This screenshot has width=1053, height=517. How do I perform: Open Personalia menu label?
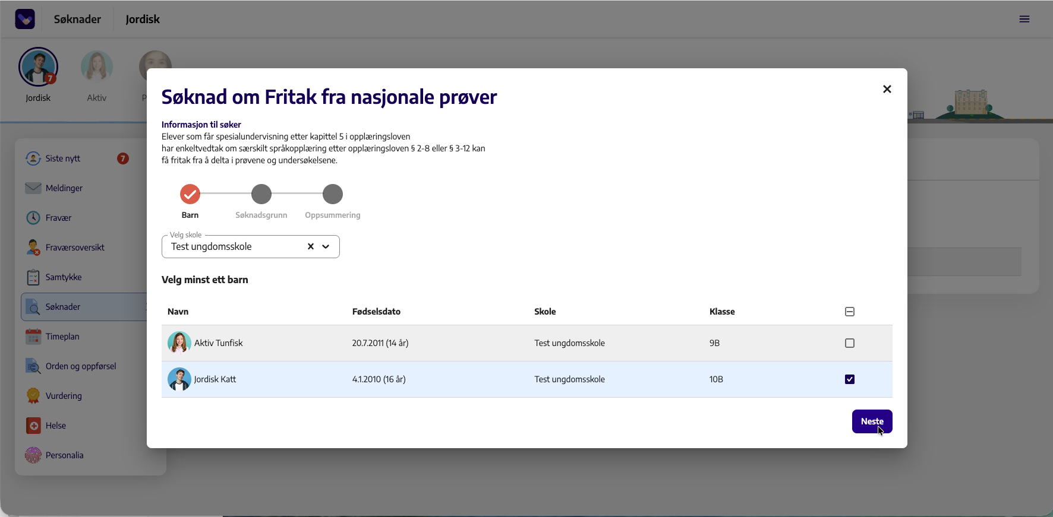point(65,455)
